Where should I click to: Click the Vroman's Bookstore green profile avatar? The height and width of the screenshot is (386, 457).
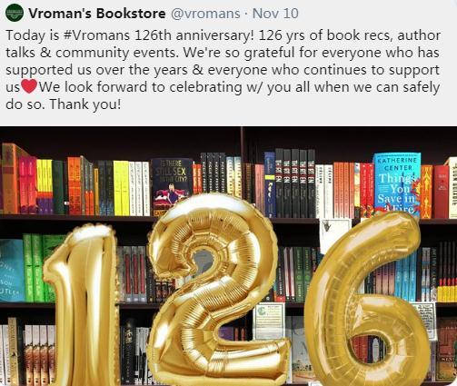pyautogui.click(x=15, y=14)
